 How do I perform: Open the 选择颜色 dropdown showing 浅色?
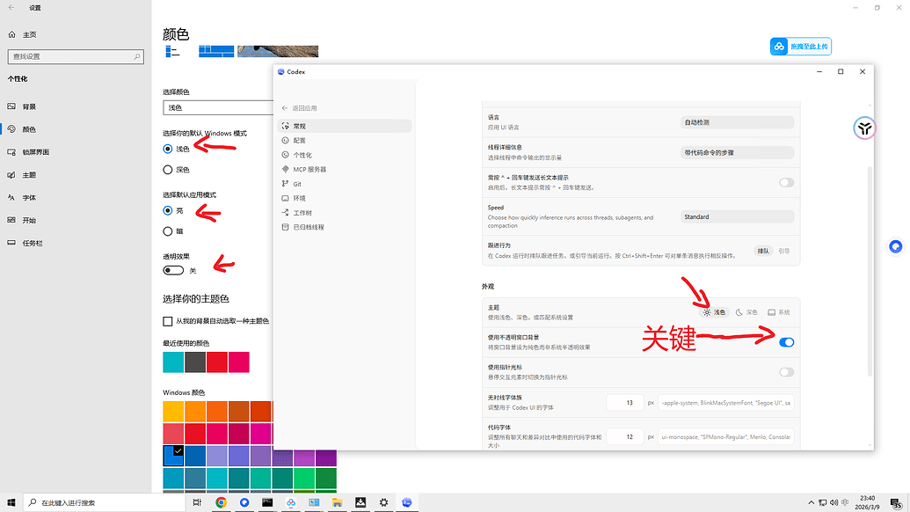pos(218,107)
